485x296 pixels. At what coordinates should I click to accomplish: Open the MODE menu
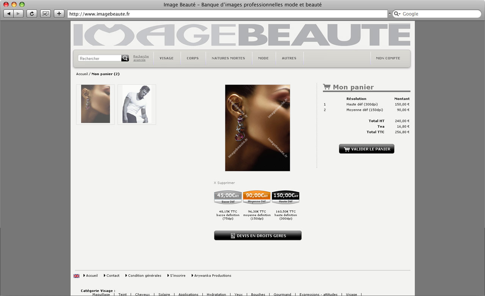coord(263,58)
